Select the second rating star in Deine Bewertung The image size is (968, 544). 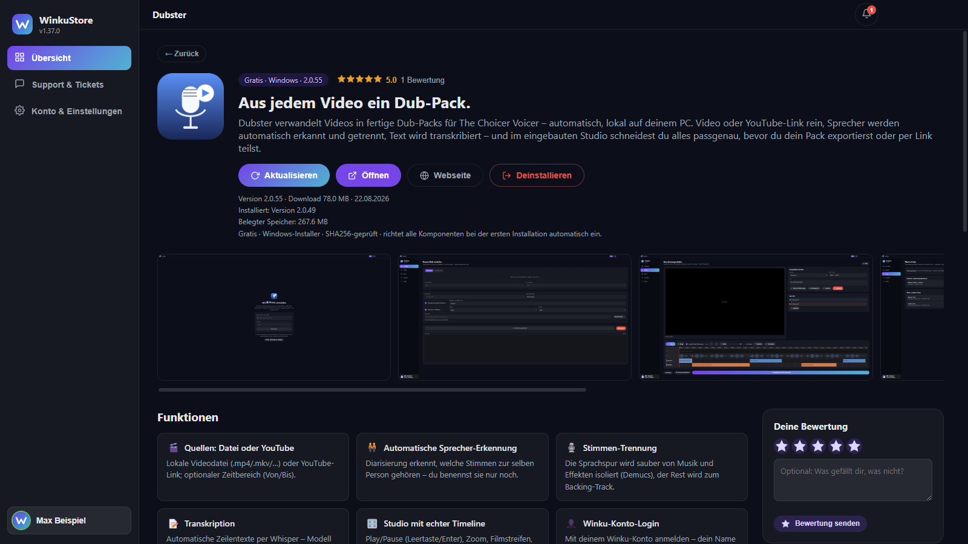click(x=800, y=446)
